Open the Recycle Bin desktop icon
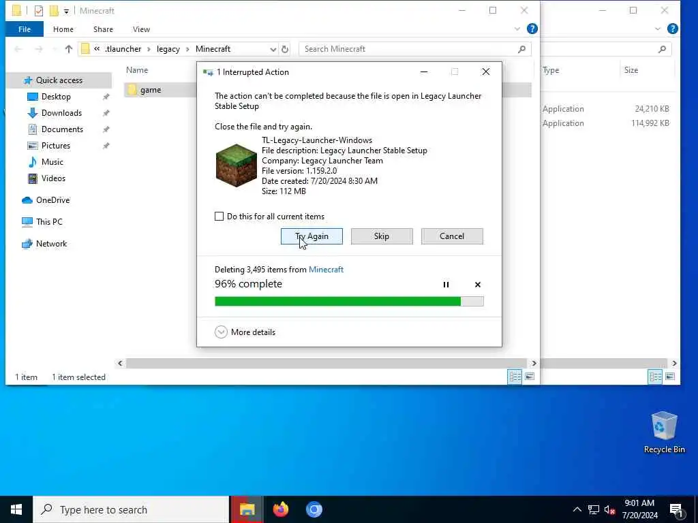 (x=664, y=432)
